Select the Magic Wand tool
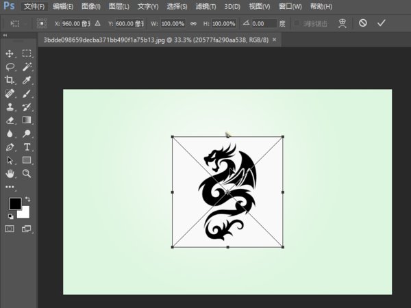 pyautogui.click(x=27, y=67)
